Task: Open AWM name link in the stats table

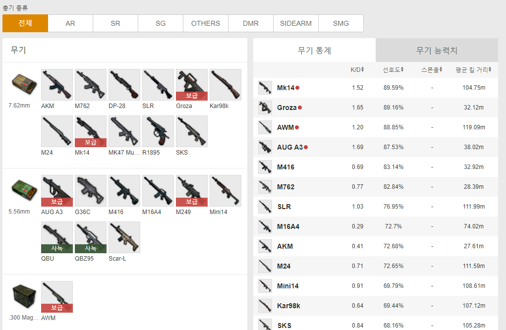Action: pos(285,127)
